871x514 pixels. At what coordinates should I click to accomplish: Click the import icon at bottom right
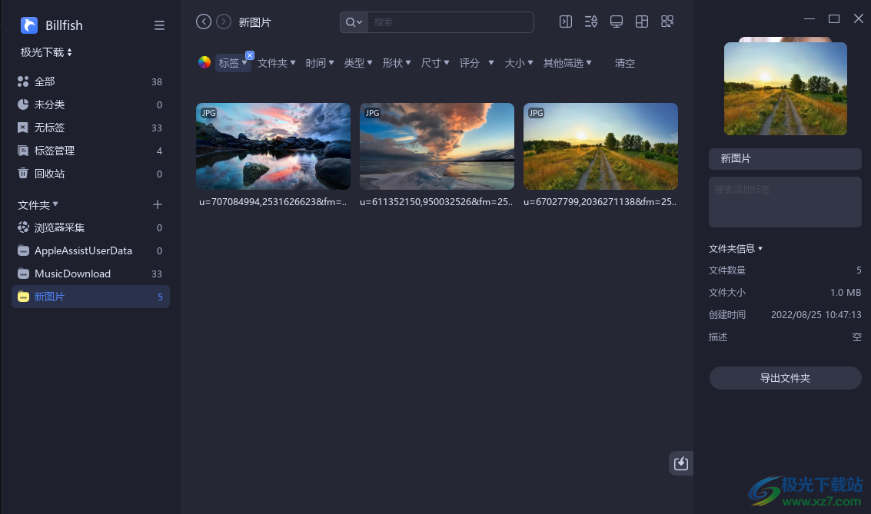(680, 463)
